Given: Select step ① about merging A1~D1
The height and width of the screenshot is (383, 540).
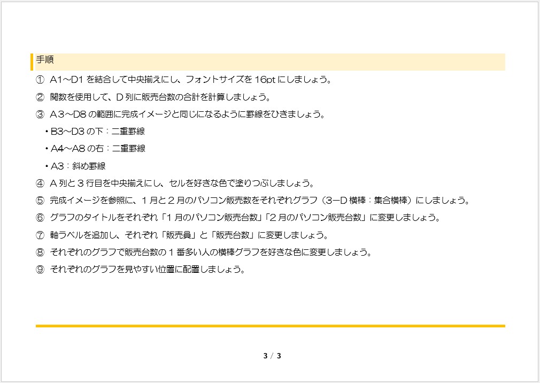Looking at the screenshot, I should (184, 80).
